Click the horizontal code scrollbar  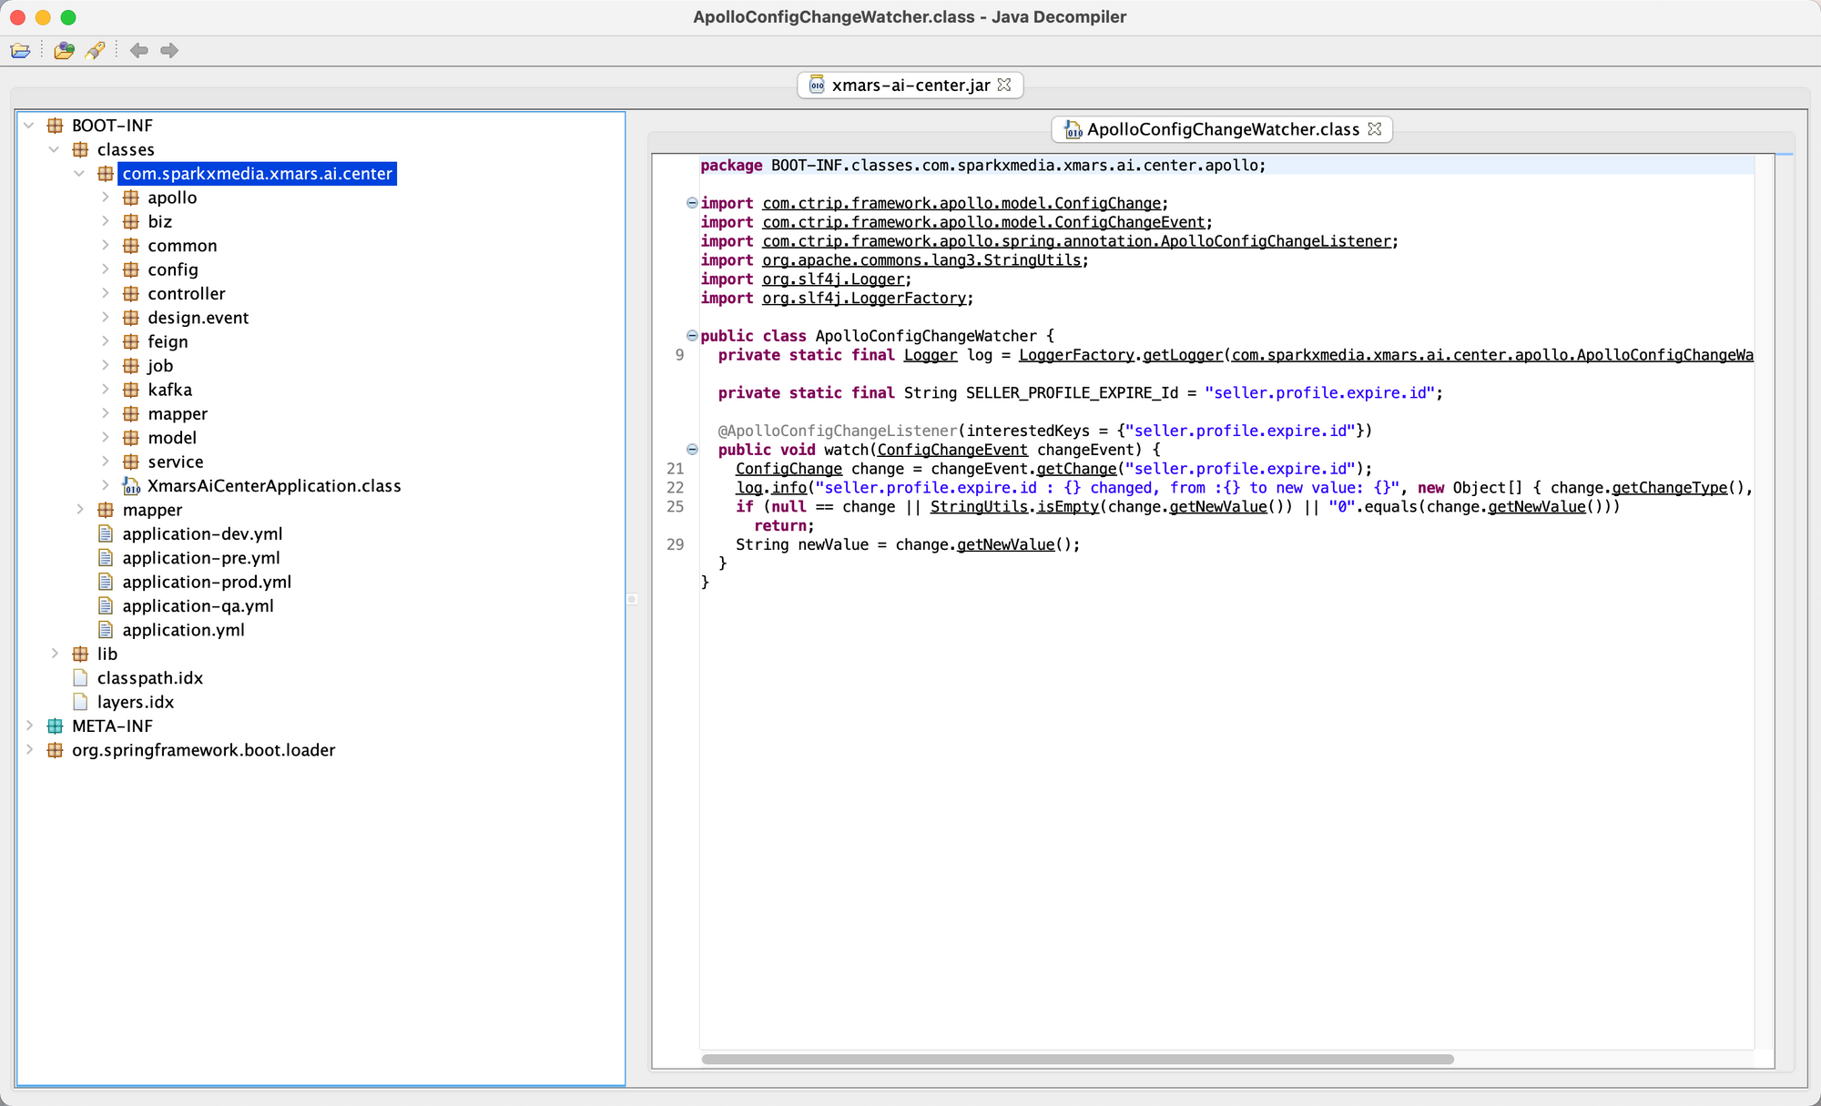[x=1077, y=1060]
